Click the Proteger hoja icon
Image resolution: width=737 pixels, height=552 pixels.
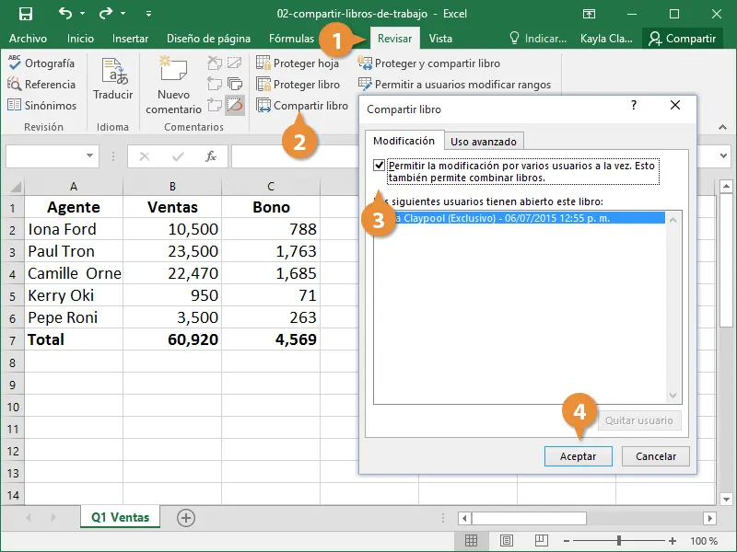coord(263,63)
